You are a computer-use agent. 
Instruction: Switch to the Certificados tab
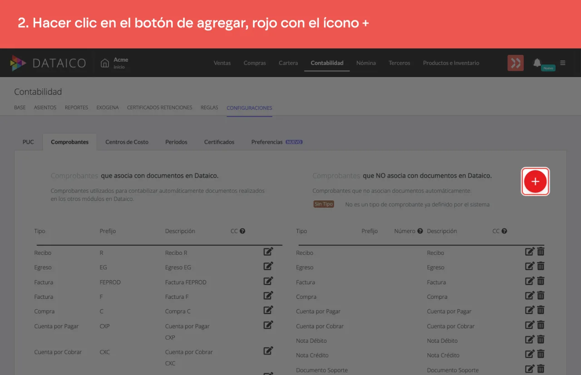[x=219, y=142]
